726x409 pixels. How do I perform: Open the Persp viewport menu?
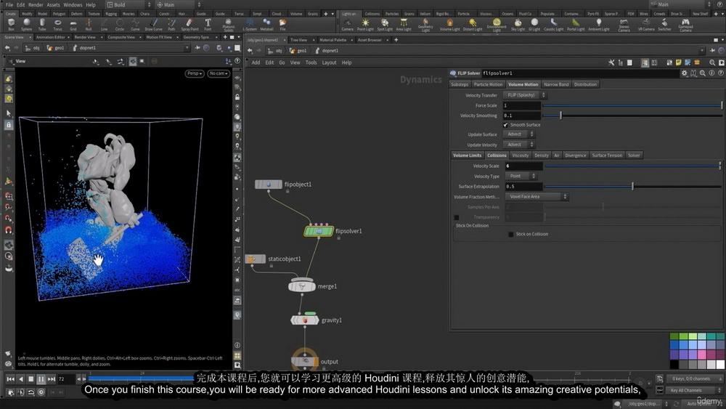(195, 73)
